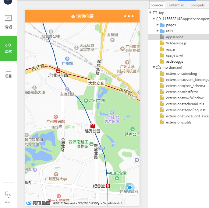Click the 广州兰圃 park icon
This screenshot has height=208, width=209.
[x=86, y=100]
